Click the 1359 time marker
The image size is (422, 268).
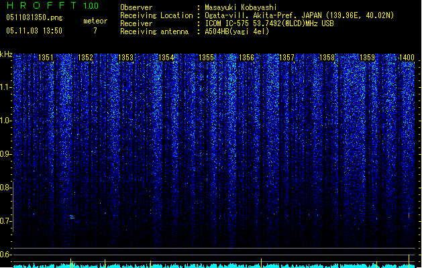click(367, 58)
